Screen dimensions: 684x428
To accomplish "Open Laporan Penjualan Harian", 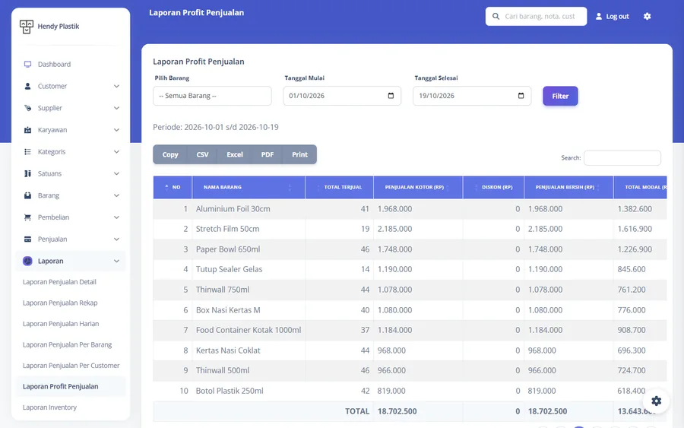I will [61, 324].
